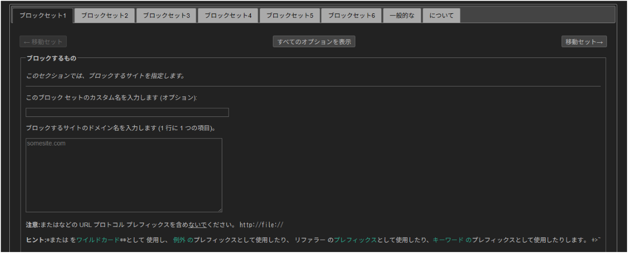Open the 例外 hint link
This screenshot has width=628, height=253.
pyautogui.click(x=183, y=240)
